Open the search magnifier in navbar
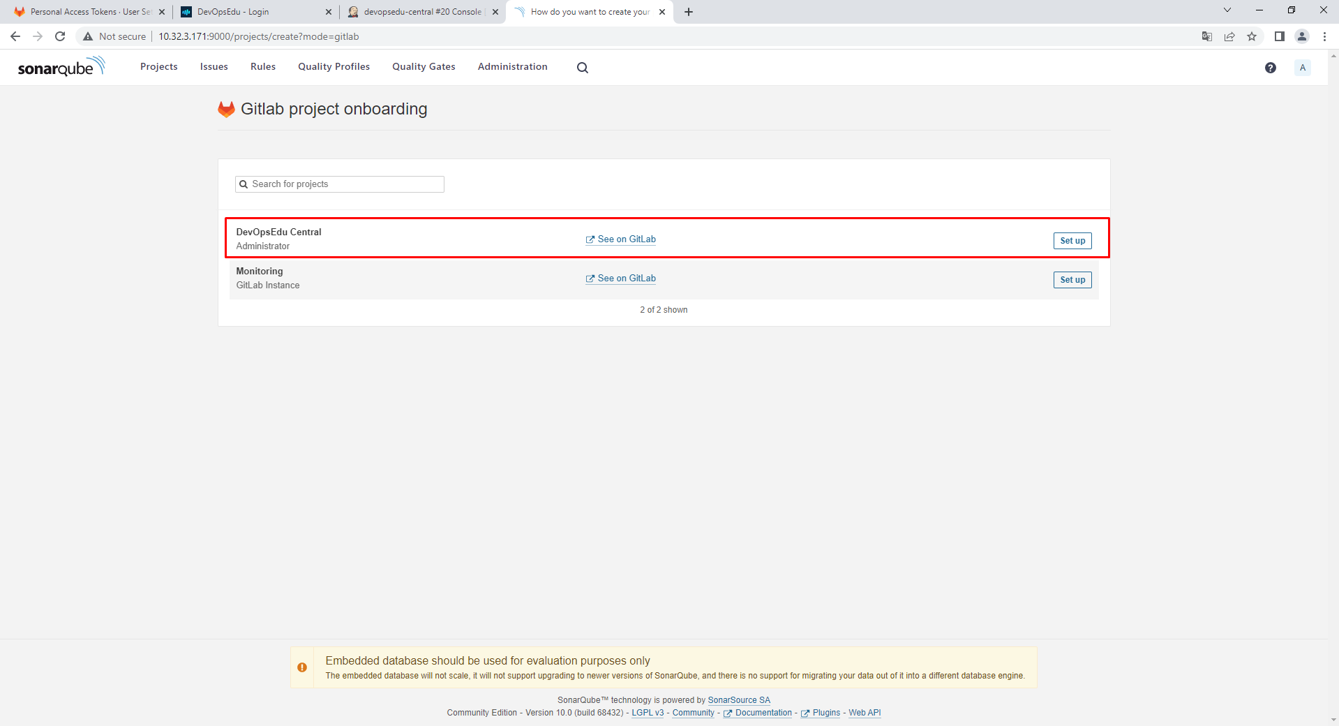The width and height of the screenshot is (1339, 726). point(583,68)
